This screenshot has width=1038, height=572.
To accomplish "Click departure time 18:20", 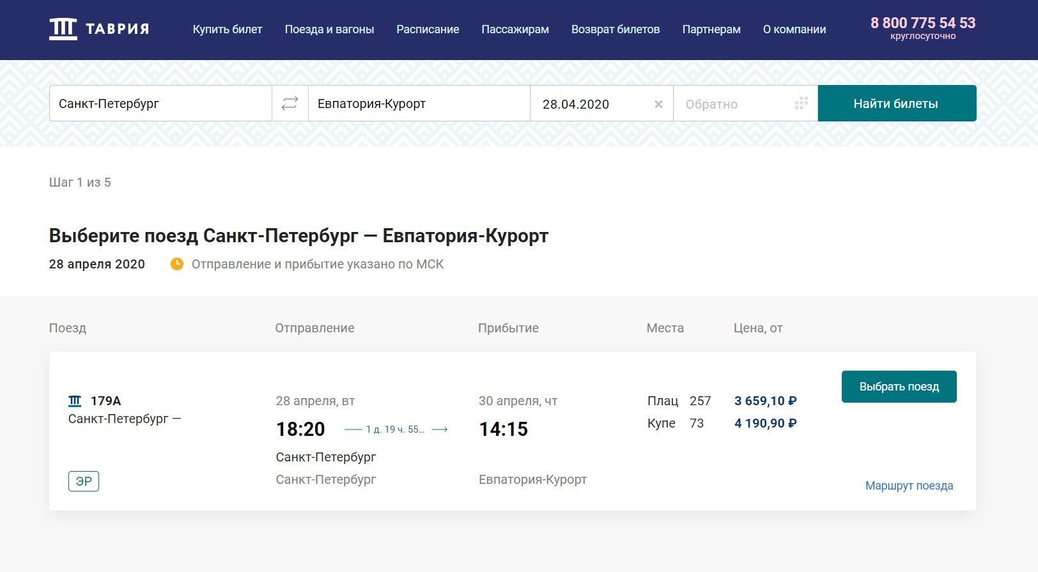I will (300, 429).
